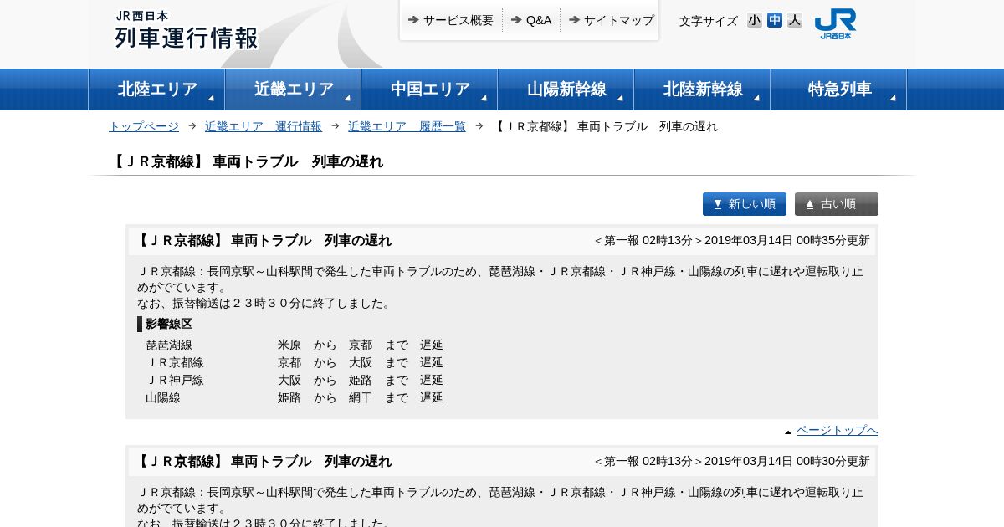Image resolution: width=1004 pixels, height=527 pixels.
Task: Select the 琵琶湖線 affected line row
Action: click(x=295, y=345)
